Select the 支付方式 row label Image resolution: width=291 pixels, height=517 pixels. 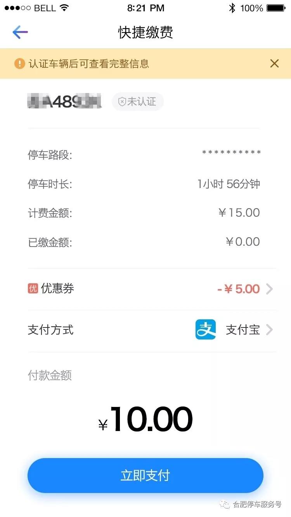tap(50, 330)
